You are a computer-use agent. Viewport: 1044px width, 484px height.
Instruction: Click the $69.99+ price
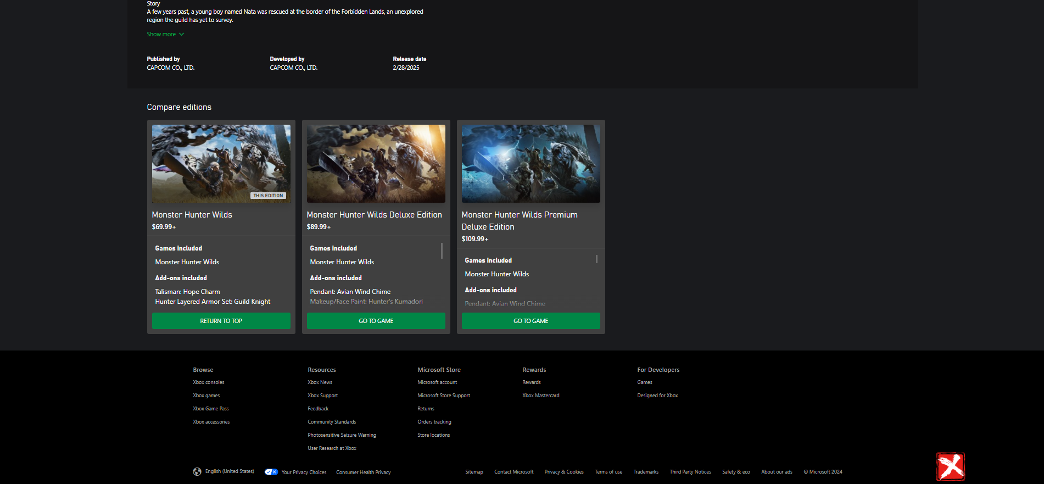click(164, 227)
